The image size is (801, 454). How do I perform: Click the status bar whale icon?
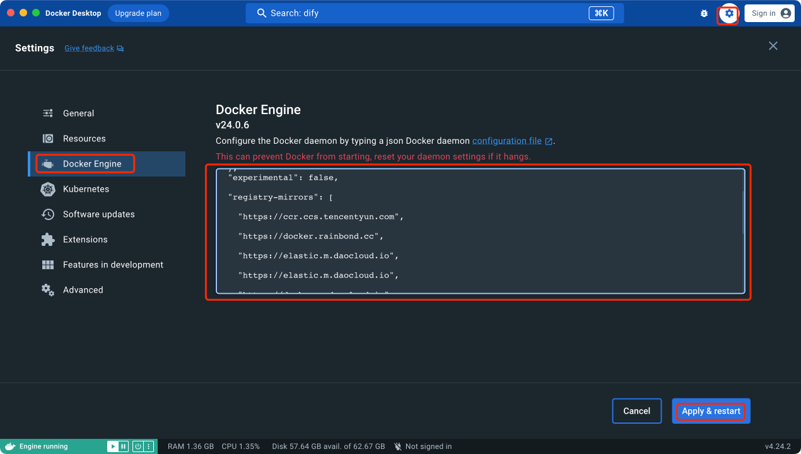pyautogui.click(x=9, y=446)
